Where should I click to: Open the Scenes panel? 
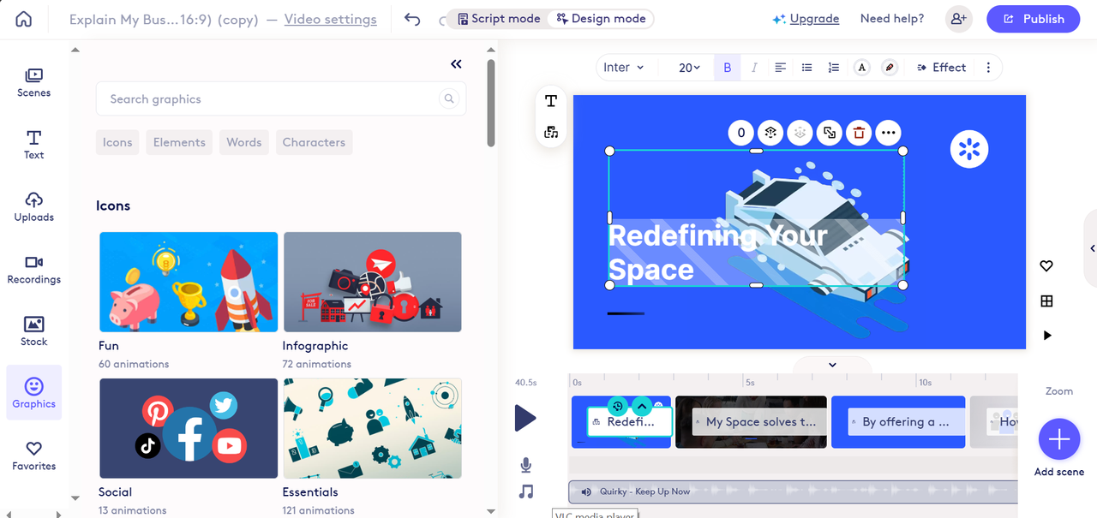click(x=34, y=82)
